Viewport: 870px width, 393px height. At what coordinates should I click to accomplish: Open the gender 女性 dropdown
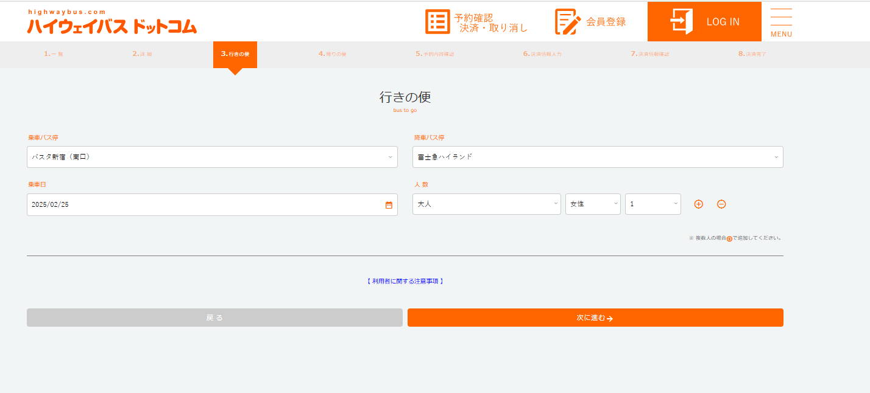point(592,204)
